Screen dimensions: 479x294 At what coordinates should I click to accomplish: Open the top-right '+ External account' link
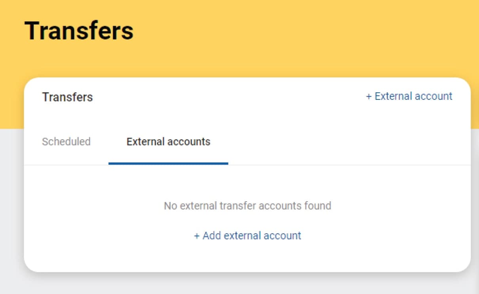[409, 96]
